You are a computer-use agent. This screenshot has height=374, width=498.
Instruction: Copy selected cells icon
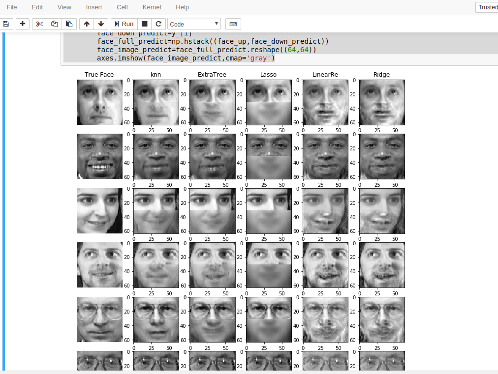pos(54,24)
